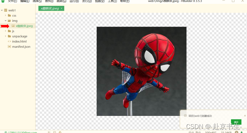Select x蜘蛛侠.jpeg in the img folder

tap(24, 26)
